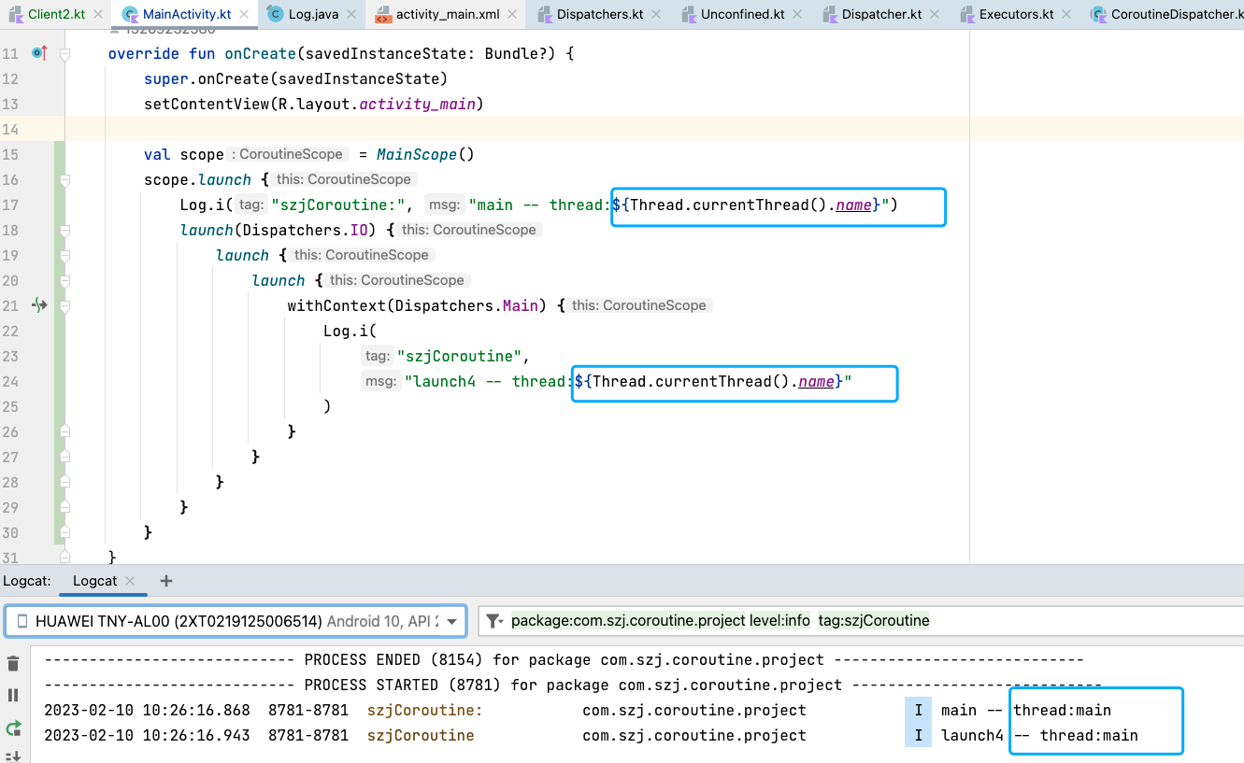Click setContentView on line 13
The height and width of the screenshot is (763, 1244).
coord(207,104)
